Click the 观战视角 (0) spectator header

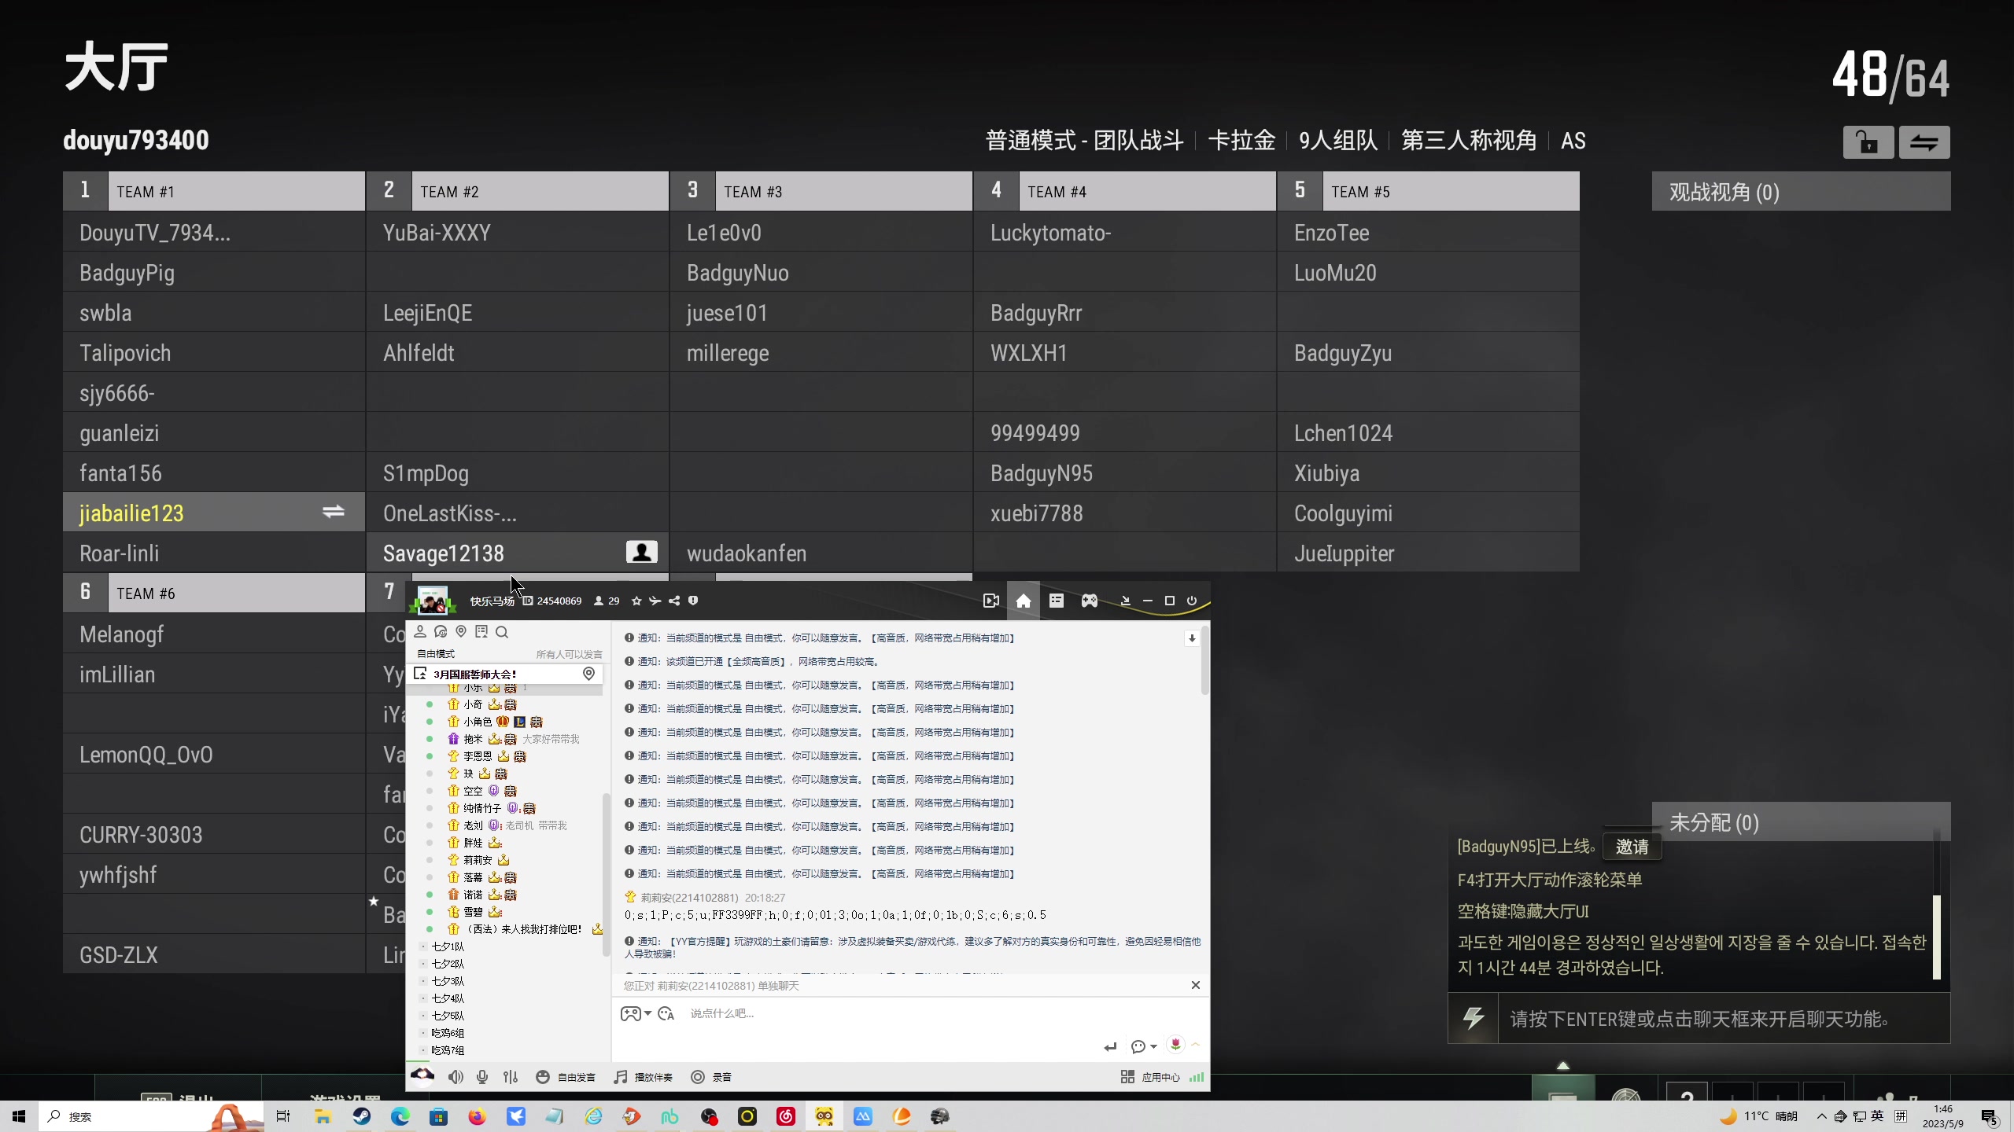(x=1801, y=192)
